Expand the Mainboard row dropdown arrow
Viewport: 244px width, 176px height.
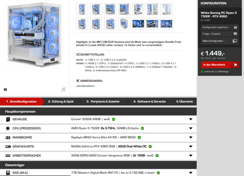coord(191,138)
